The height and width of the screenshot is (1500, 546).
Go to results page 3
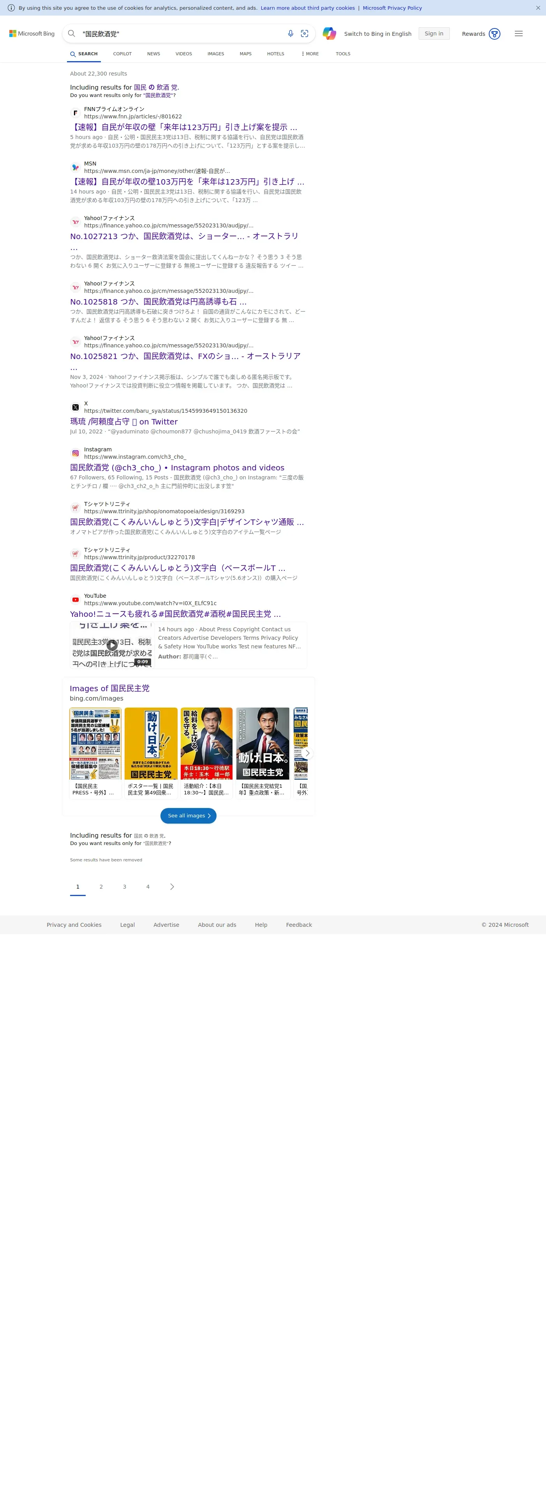click(125, 887)
